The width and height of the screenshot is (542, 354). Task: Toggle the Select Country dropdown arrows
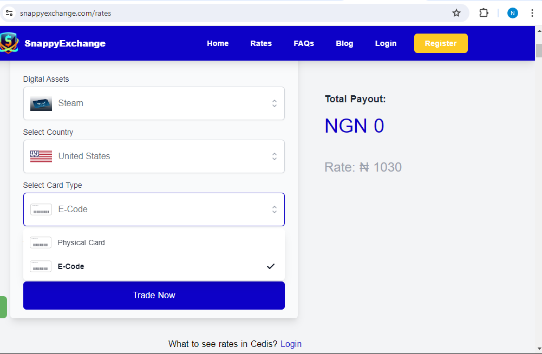(x=274, y=156)
